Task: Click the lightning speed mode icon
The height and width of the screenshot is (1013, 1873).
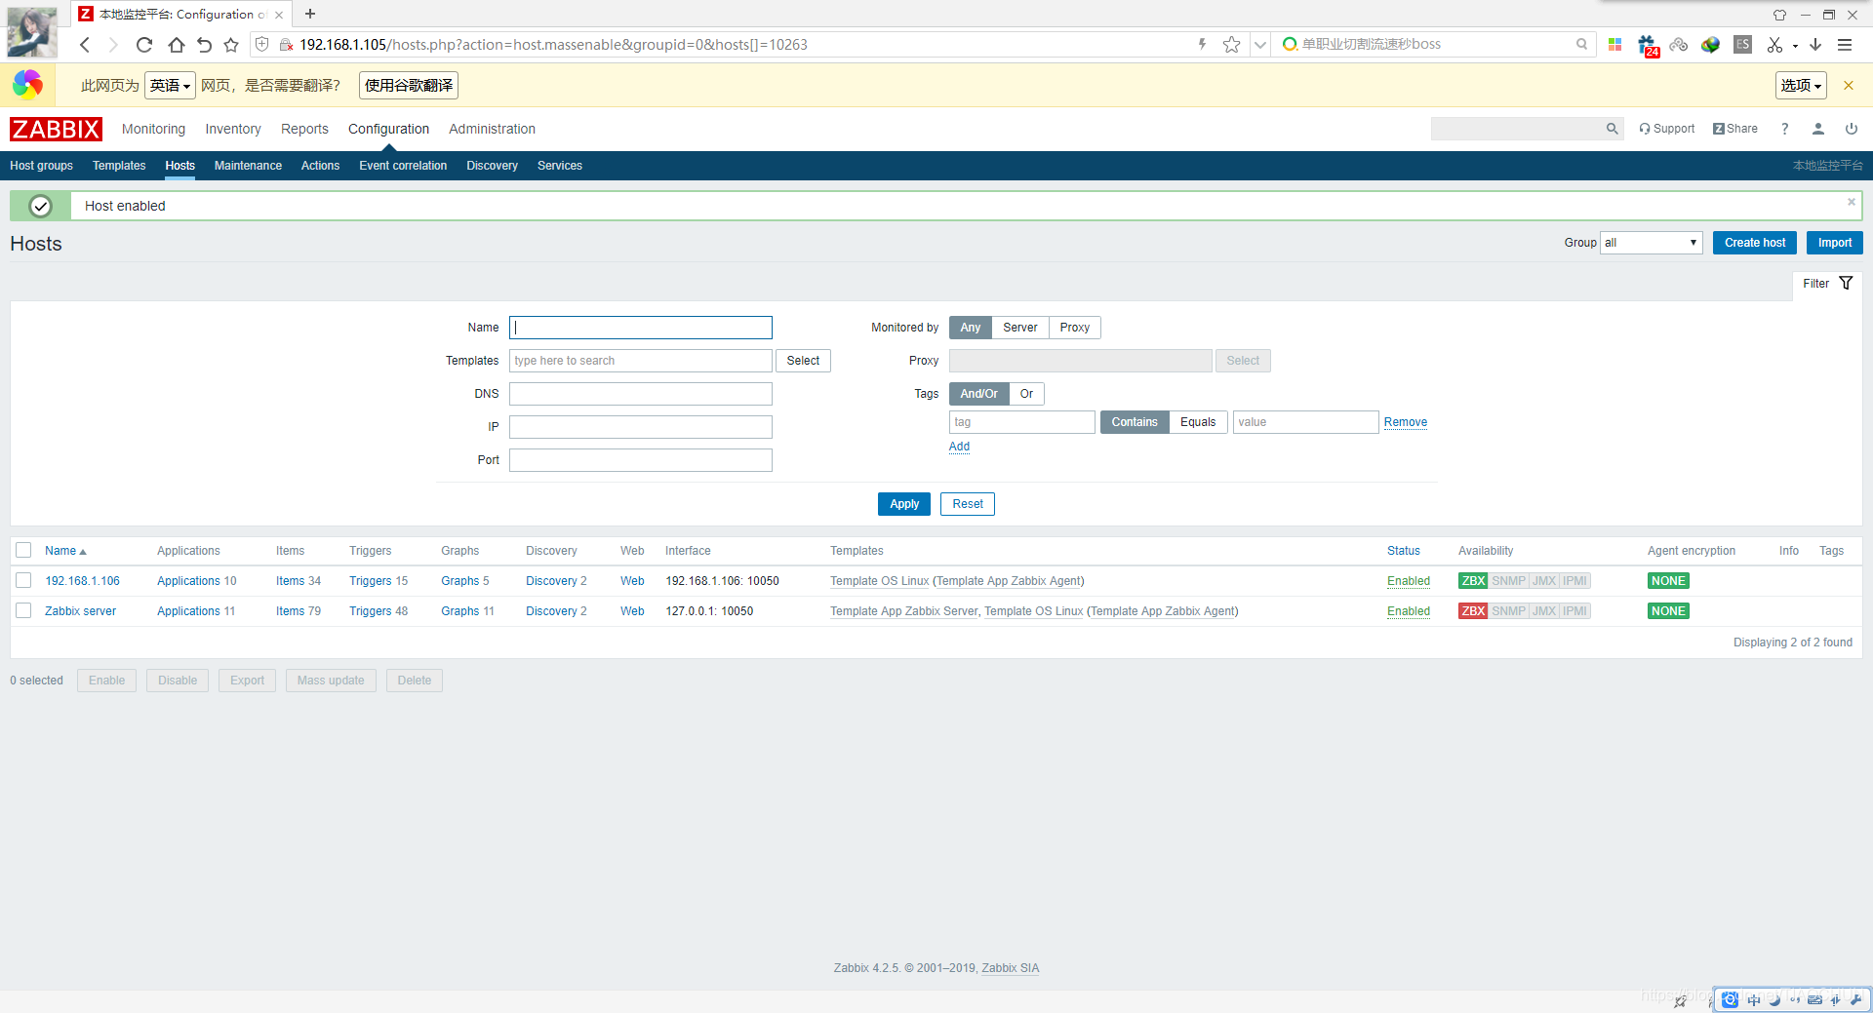Action: pos(1202,44)
